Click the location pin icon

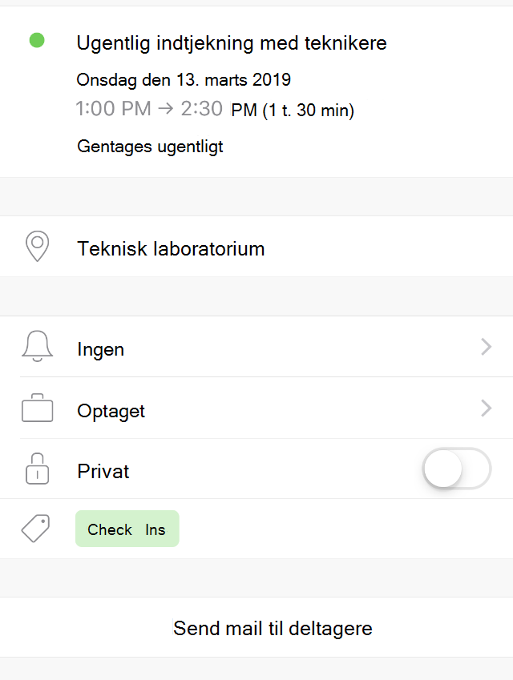click(x=38, y=246)
